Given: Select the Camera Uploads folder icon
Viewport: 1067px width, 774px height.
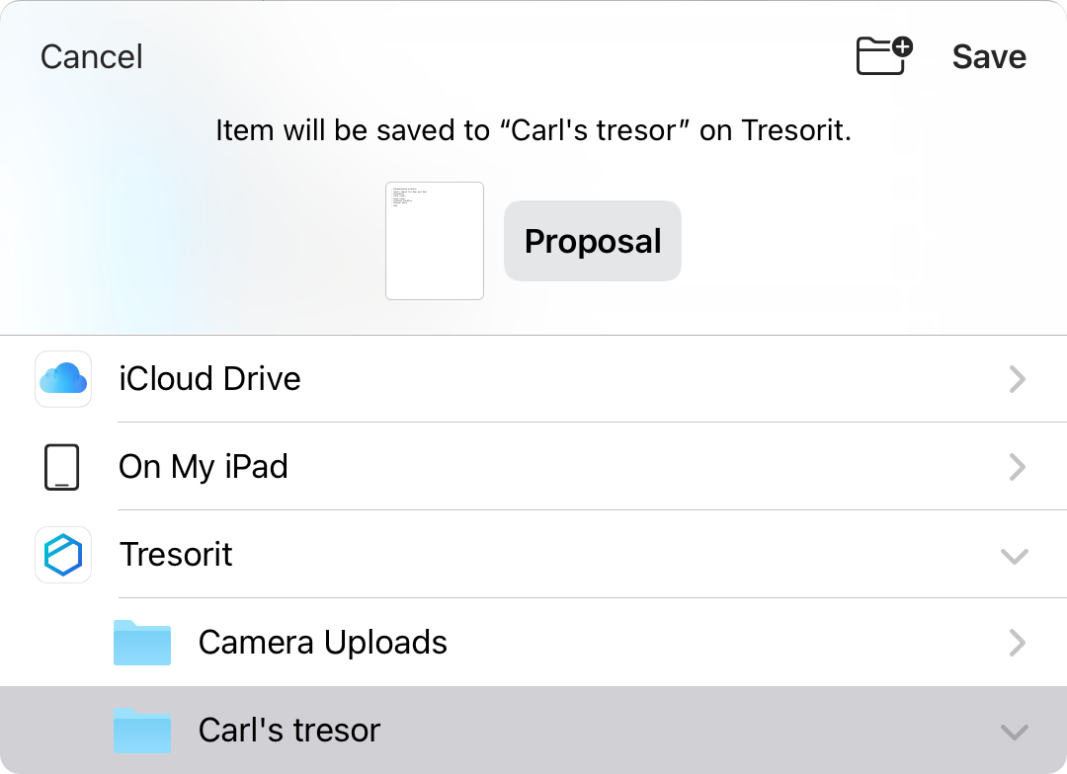Looking at the screenshot, I should [142, 643].
